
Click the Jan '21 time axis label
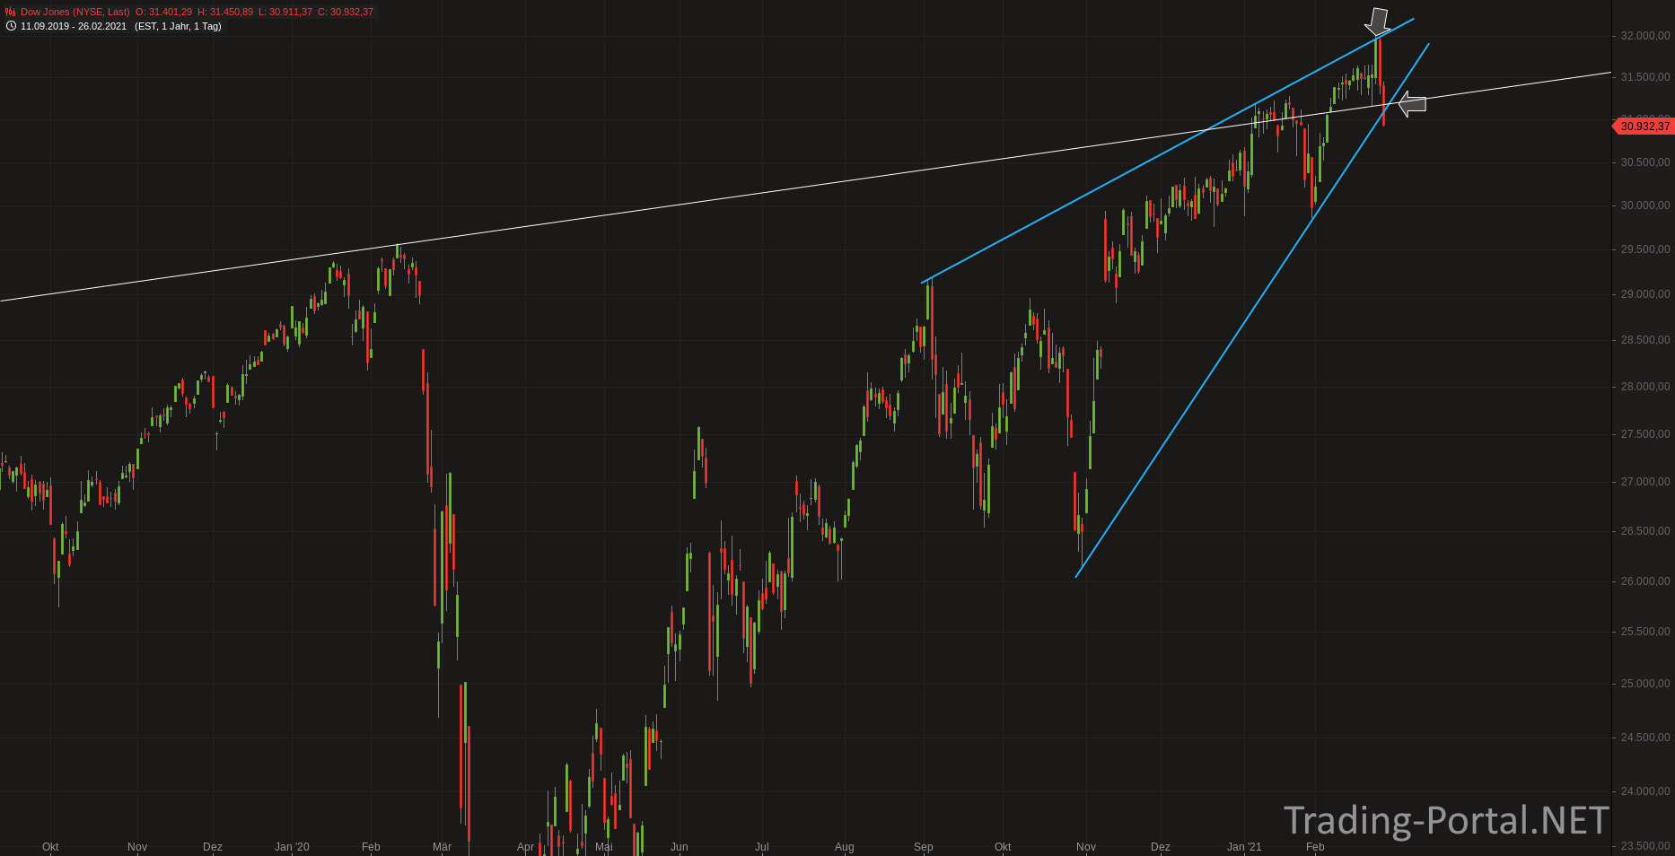pyautogui.click(x=1244, y=847)
